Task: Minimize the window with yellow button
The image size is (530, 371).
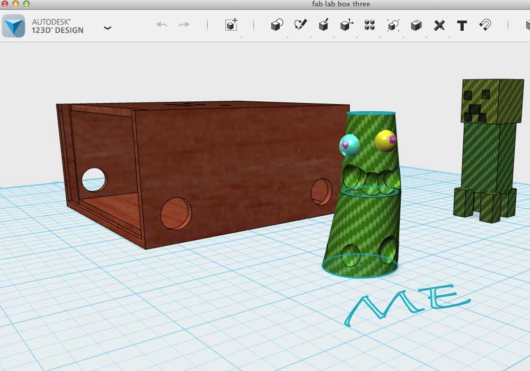Action: (x=15, y=4)
